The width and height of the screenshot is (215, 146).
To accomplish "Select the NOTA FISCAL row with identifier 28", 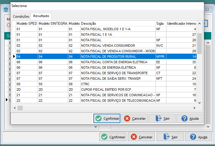I will pyautogui.click(x=106, y=40).
